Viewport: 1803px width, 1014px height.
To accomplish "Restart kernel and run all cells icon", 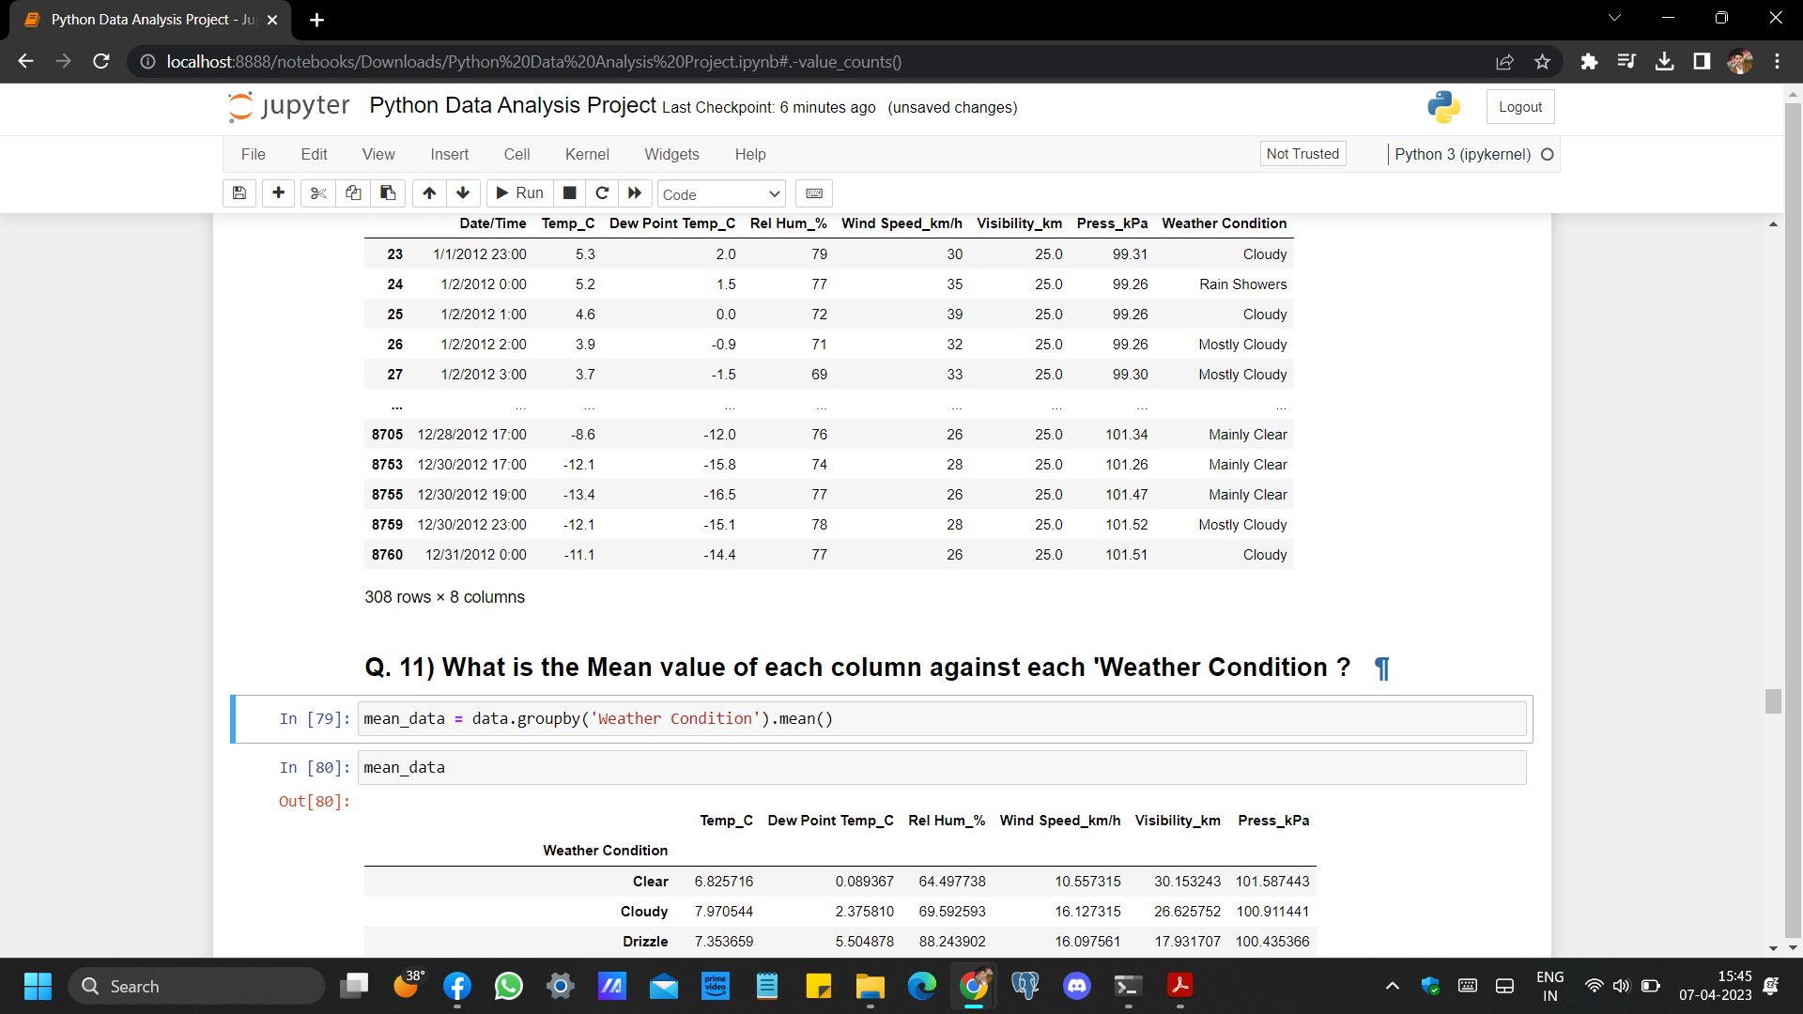I will 635,193.
